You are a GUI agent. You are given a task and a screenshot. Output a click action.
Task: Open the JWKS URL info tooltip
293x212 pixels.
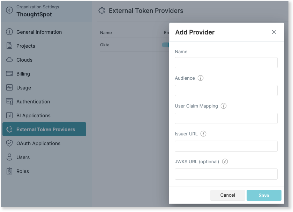click(x=225, y=162)
